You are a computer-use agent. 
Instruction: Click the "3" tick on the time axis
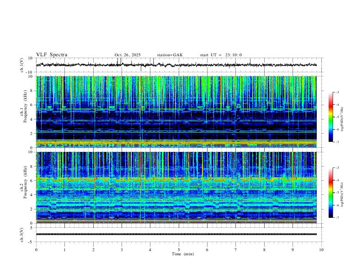122,250
